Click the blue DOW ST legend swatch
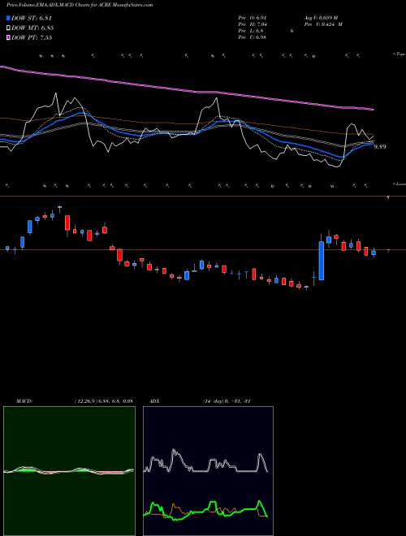The height and width of the screenshot is (536, 406). click(8, 18)
